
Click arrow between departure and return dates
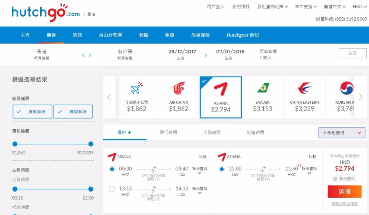[206, 55]
